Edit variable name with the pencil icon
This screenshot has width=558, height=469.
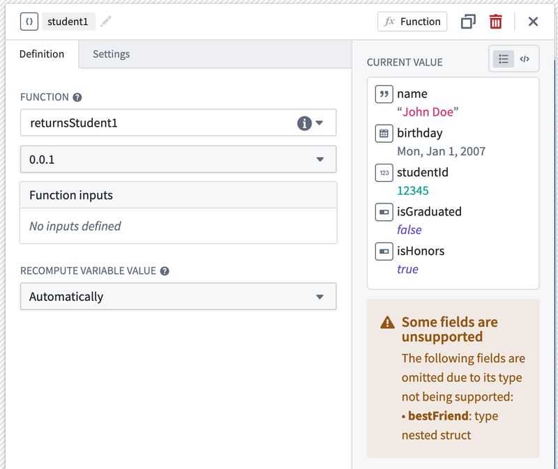coord(106,22)
